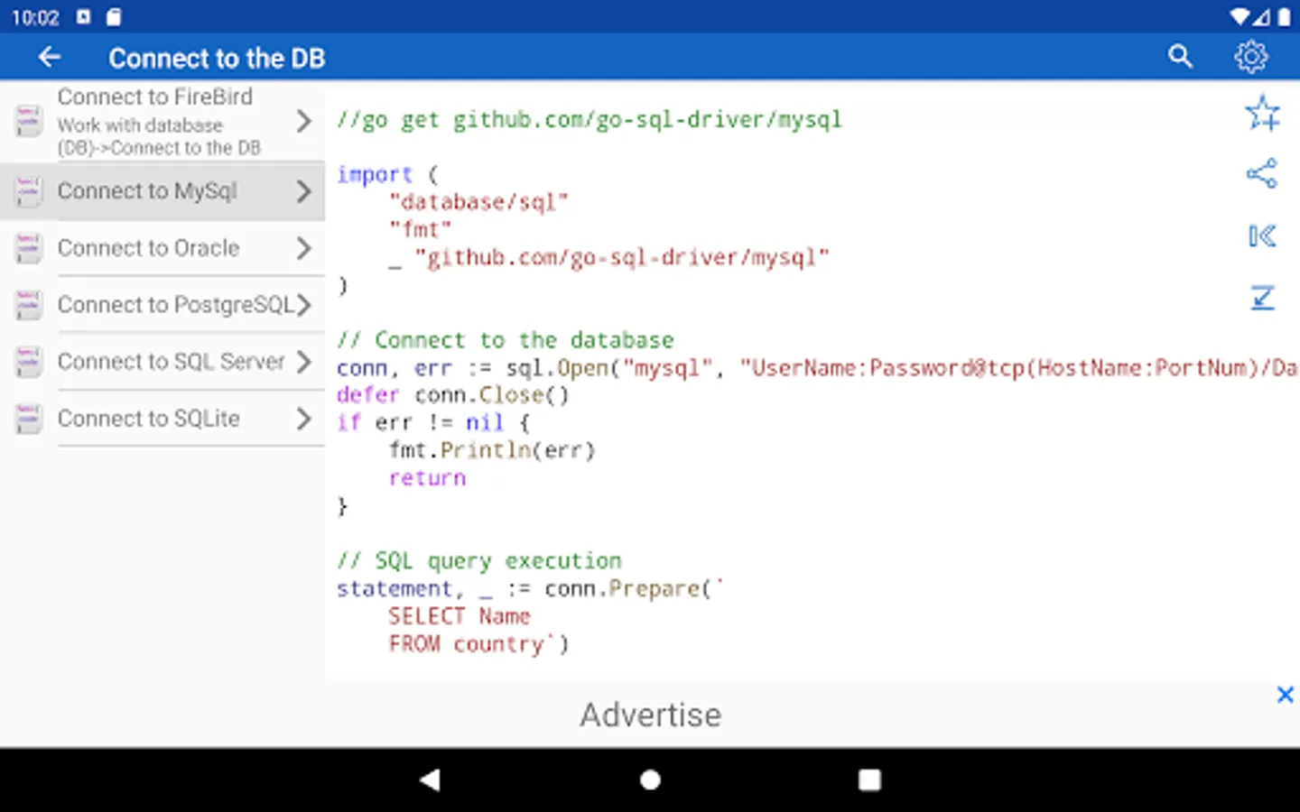1300x812 pixels.
Task: Close the Advertise banner
Action: (1286, 695)
